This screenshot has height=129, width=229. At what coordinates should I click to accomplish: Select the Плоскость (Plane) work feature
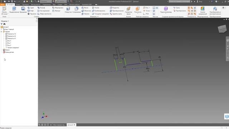(138, 10)
